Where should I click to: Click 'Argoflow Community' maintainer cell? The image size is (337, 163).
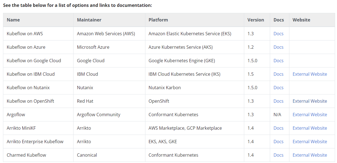(109, 115)
